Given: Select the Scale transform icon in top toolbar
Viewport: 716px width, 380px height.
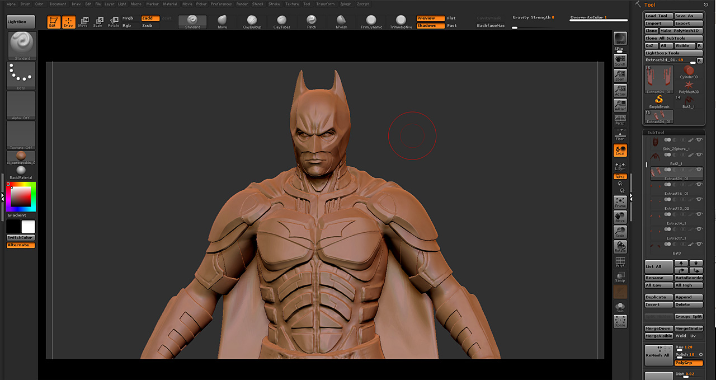Looking at the screenshot, I should pyautogui.click(x=98, y=22).
